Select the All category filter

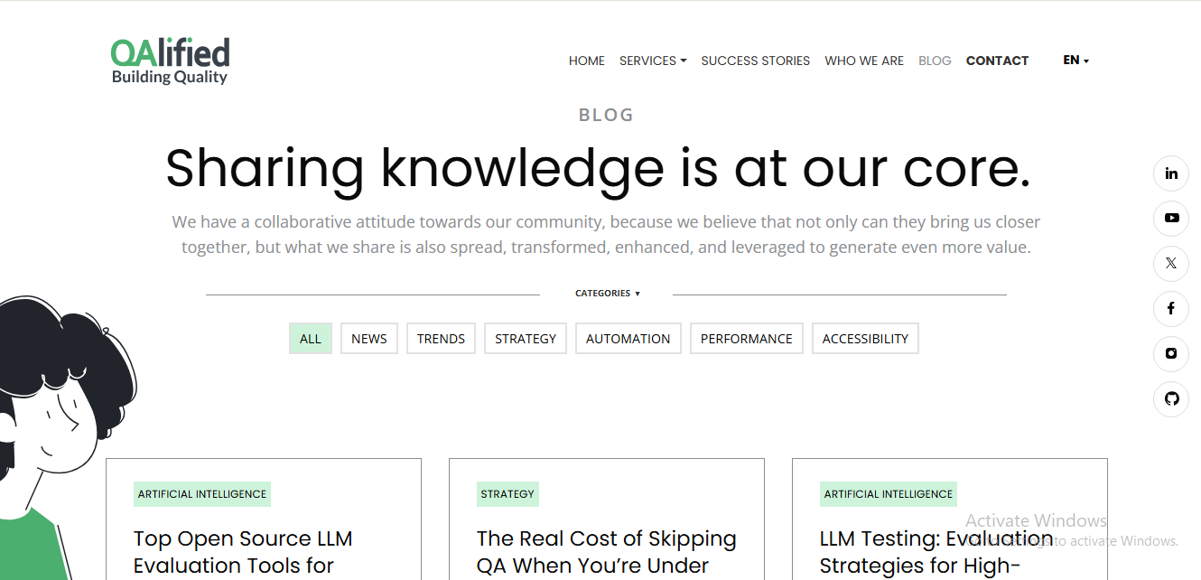(311, 339)
